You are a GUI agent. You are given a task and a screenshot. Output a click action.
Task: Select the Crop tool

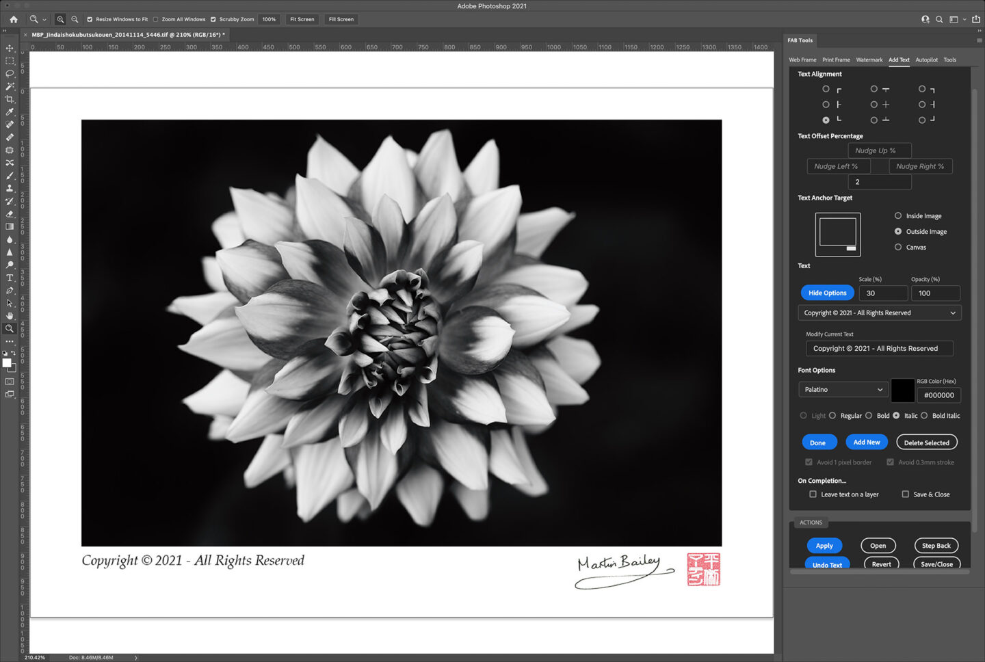10,99
